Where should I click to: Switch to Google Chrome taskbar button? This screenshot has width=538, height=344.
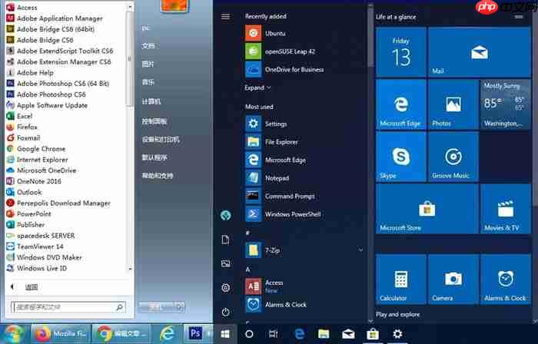pos(121,334)
